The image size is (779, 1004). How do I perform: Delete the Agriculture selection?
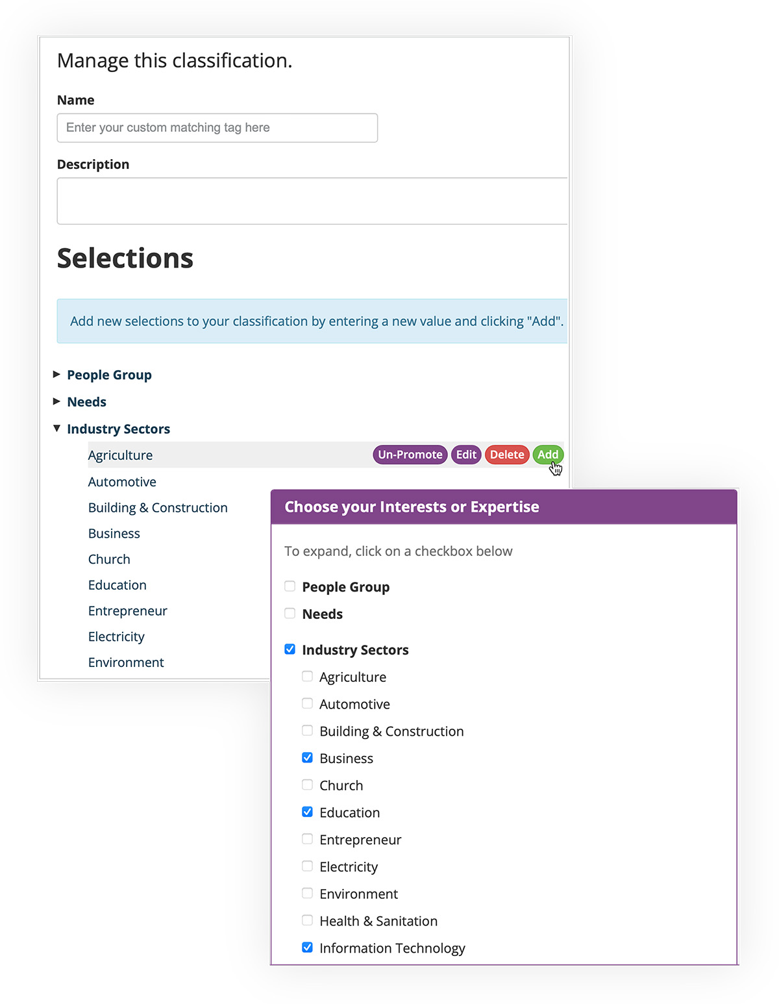[x=506, y=455]
